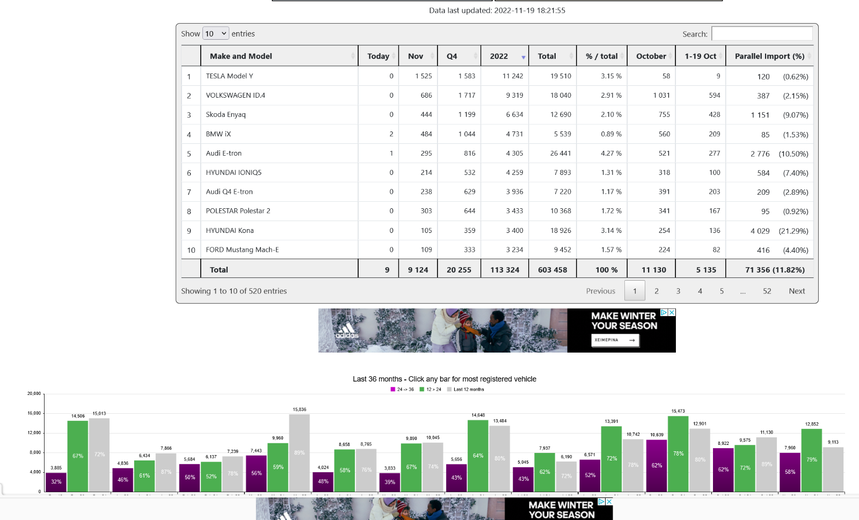
Task: Click the 10,639 purple chart bar
Action: pos(657,466)
